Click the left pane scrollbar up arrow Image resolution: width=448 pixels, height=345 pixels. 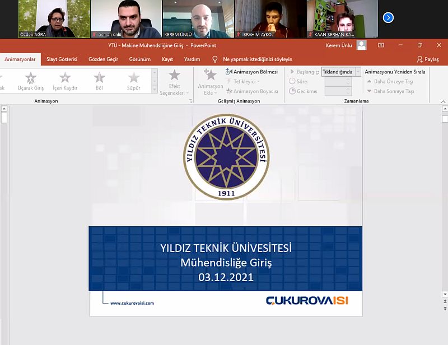coord(4,109)
